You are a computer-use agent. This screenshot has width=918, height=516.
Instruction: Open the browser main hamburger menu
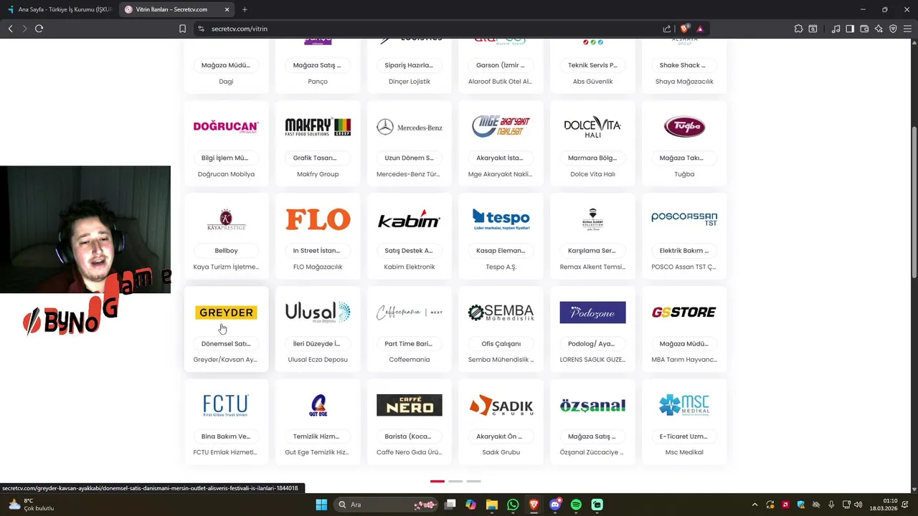[907, 29]
